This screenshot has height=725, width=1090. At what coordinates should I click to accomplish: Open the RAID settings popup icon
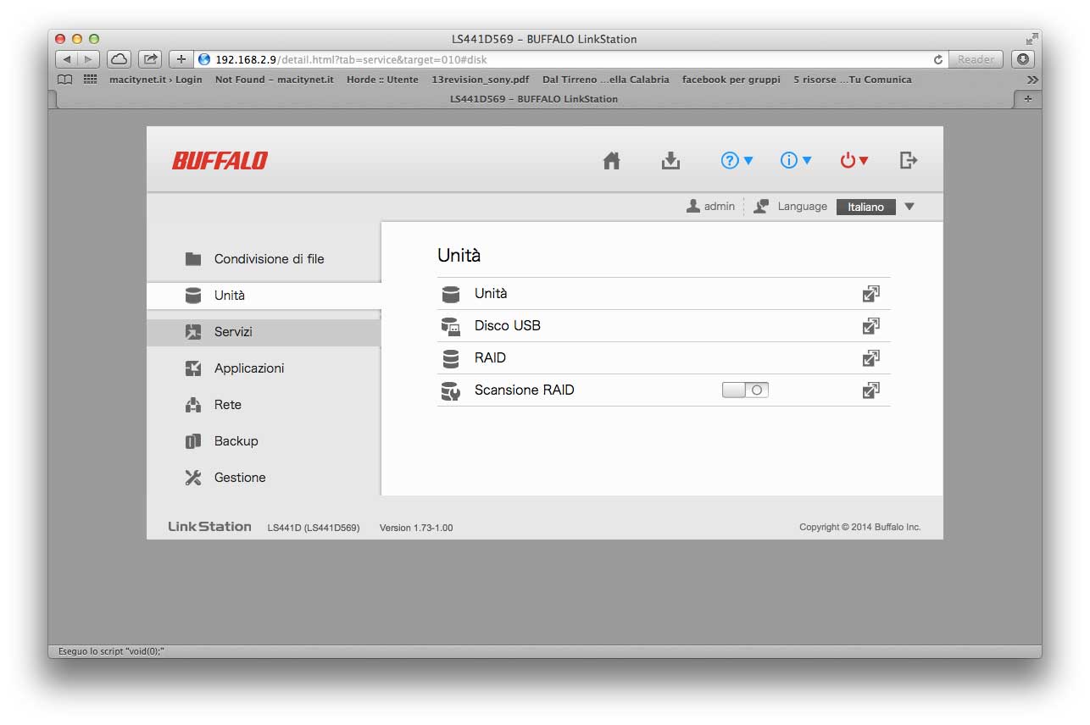[x=870, y=358]
